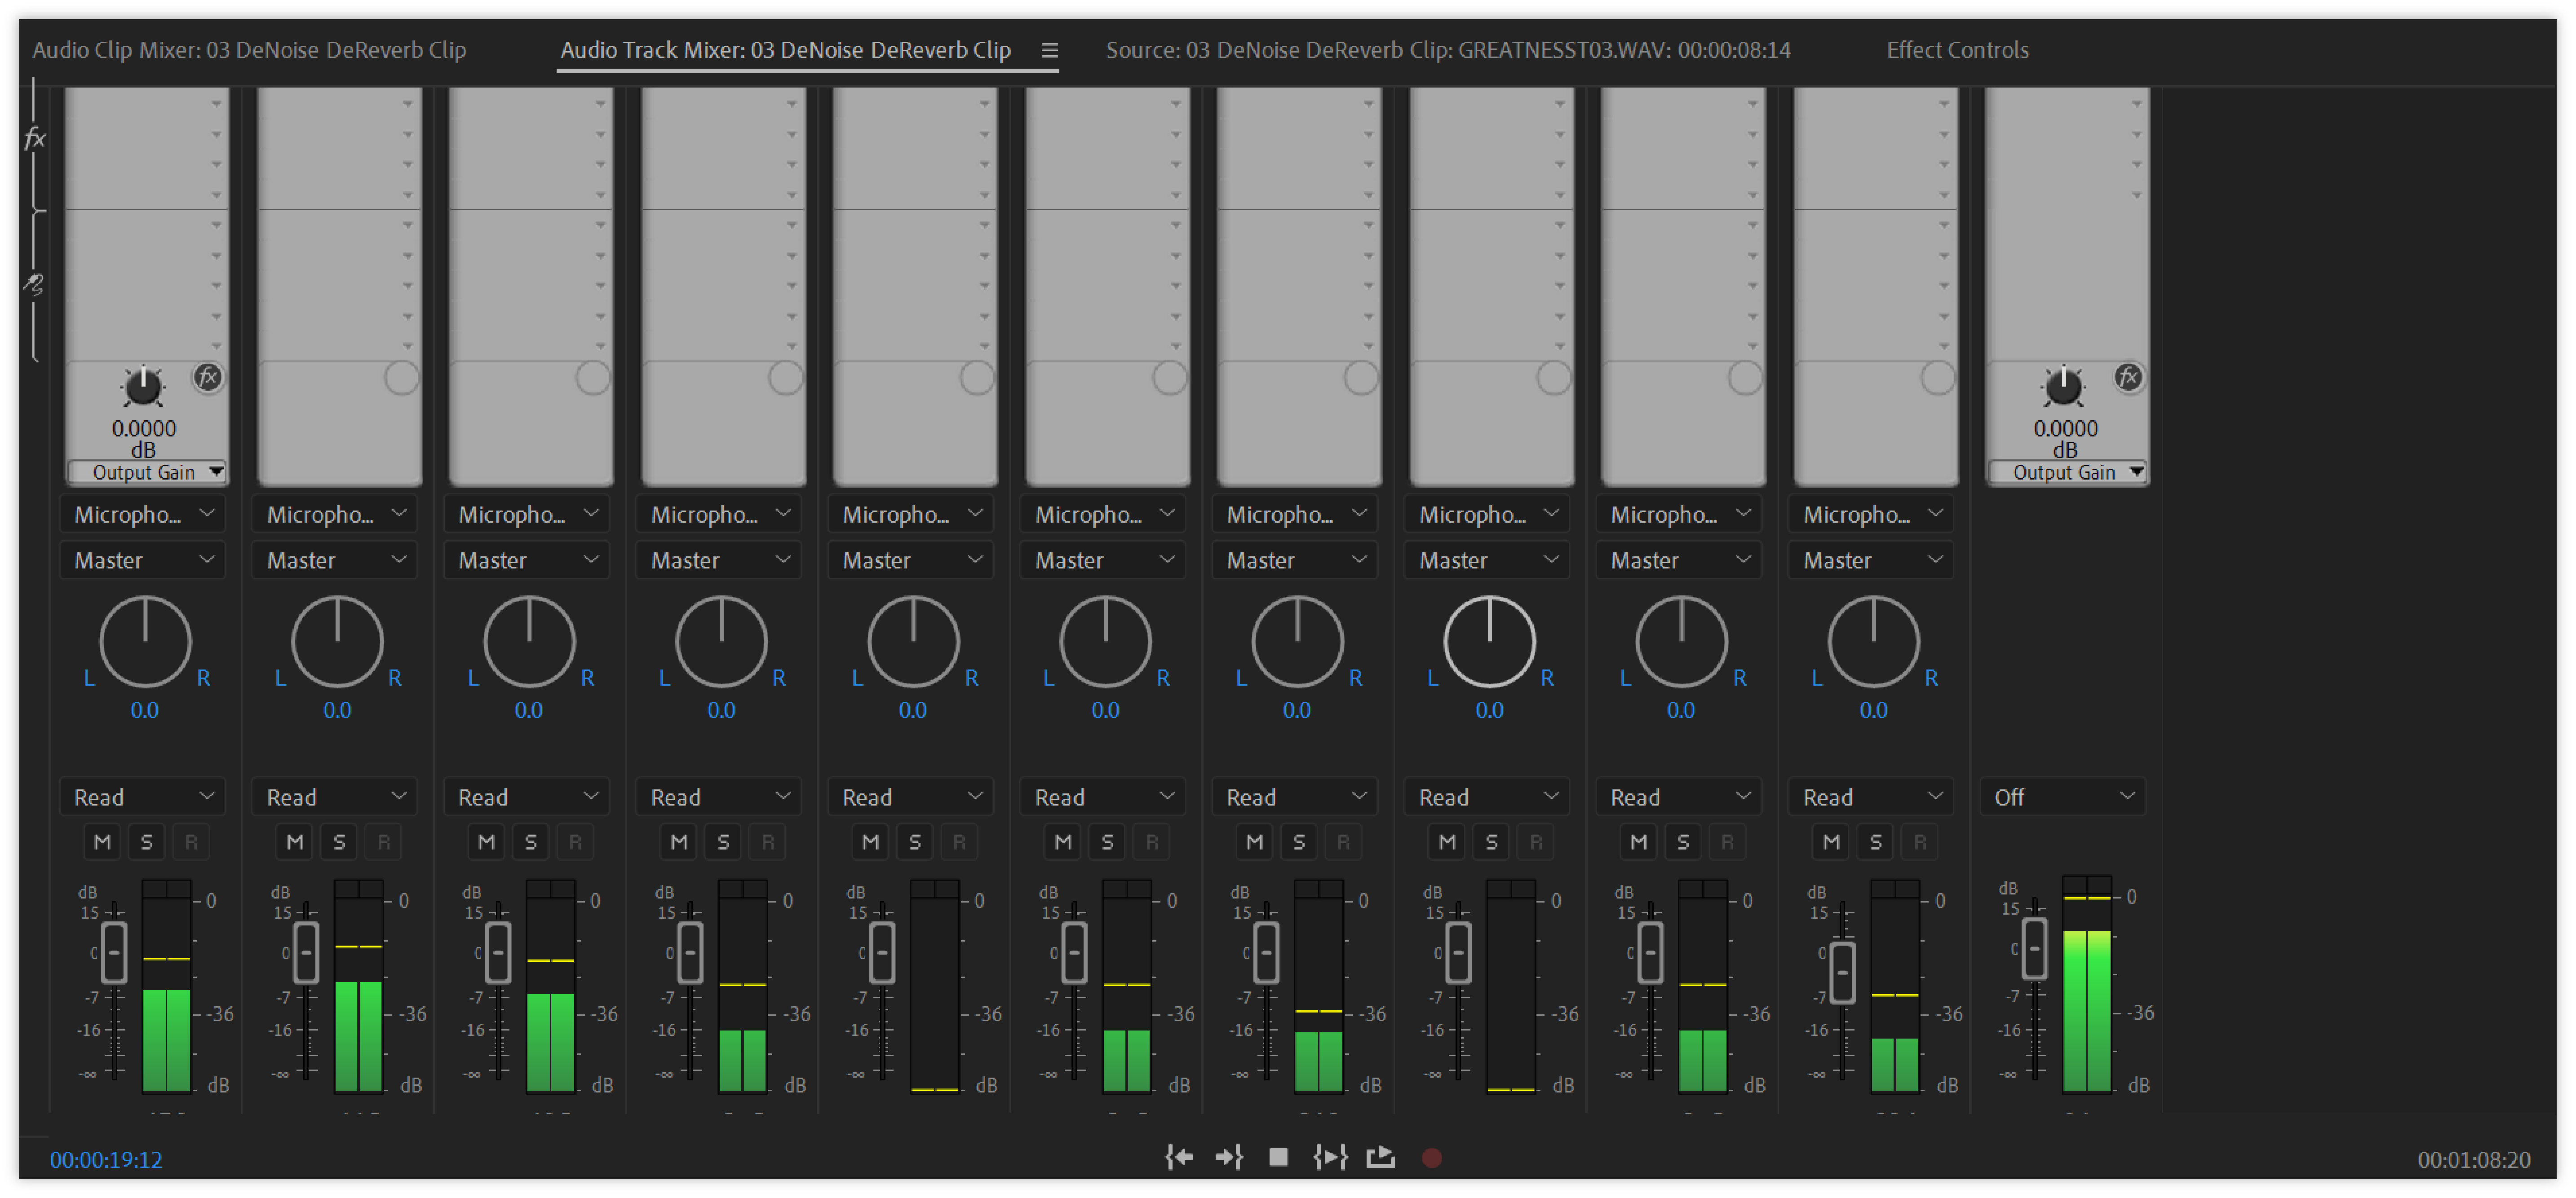Mute the first audio track
Screen dimensions: 2576x1198
[x=102, y=842]
